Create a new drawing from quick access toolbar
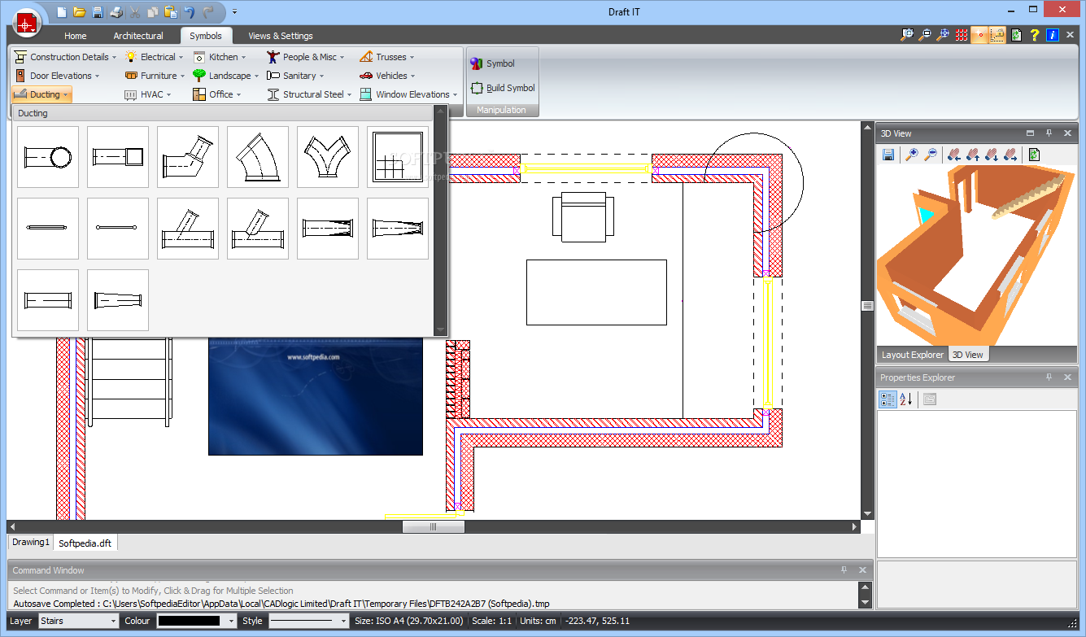The width and height of the screenshot is (1086, 637). tap(62, 11)
